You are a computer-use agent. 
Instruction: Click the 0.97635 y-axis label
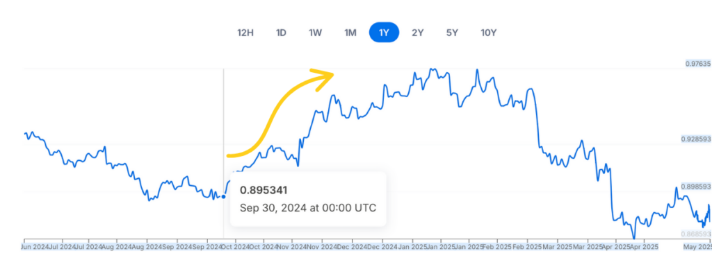click(x=698, y=64)
